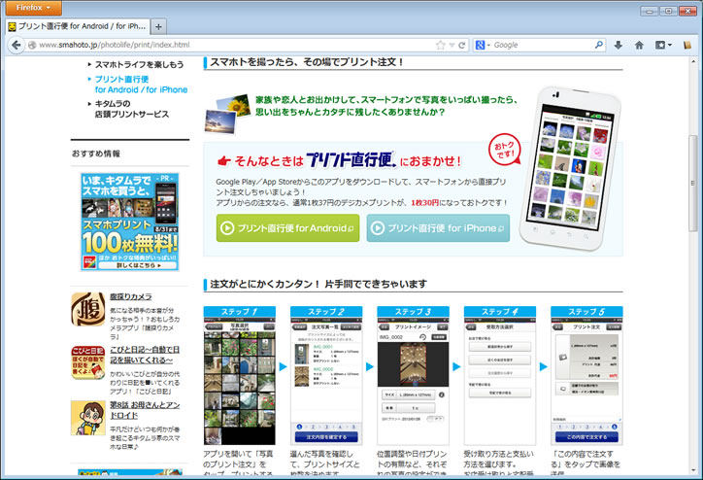Viewport: 703px width, 480px height.
Task: Click the ステップ4 pickup method screenshot
Action: click(x=500, y=381)
